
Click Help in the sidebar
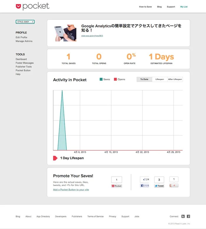pos(18,74)
